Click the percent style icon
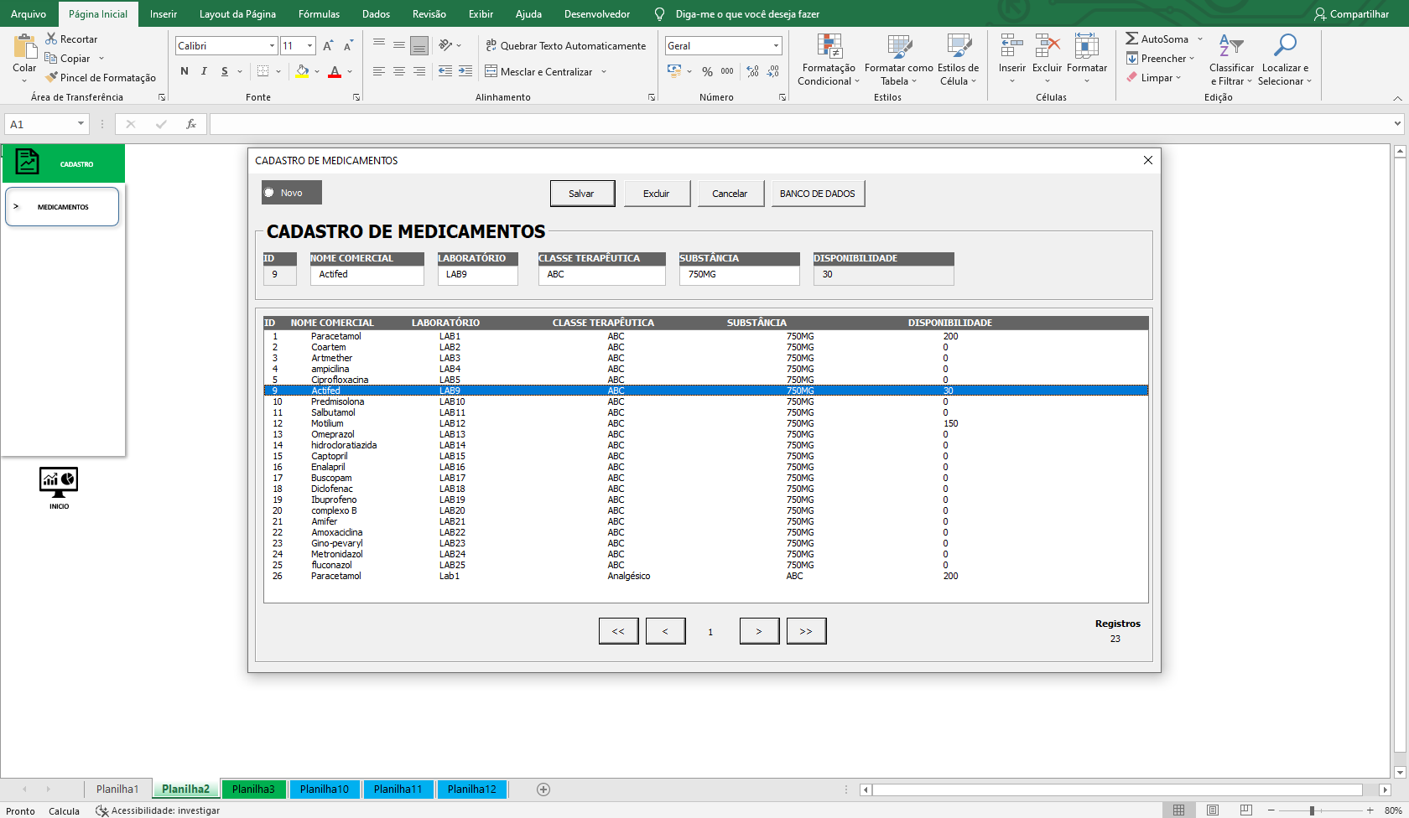1409x818 pixels. 707,71
